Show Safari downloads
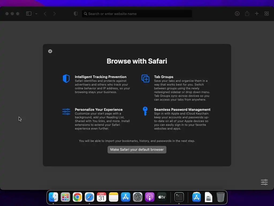274x206 pixels. [237, 13]
